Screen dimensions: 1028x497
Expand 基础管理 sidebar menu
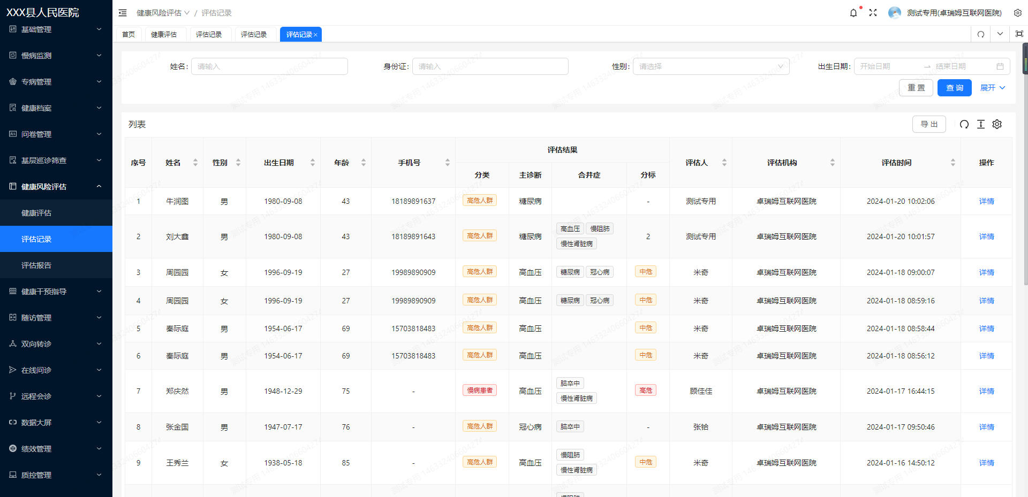tap(56, 29)
